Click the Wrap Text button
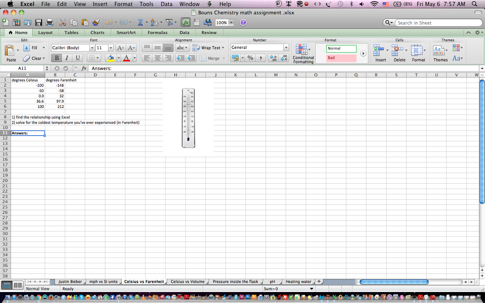 (209, 48)
